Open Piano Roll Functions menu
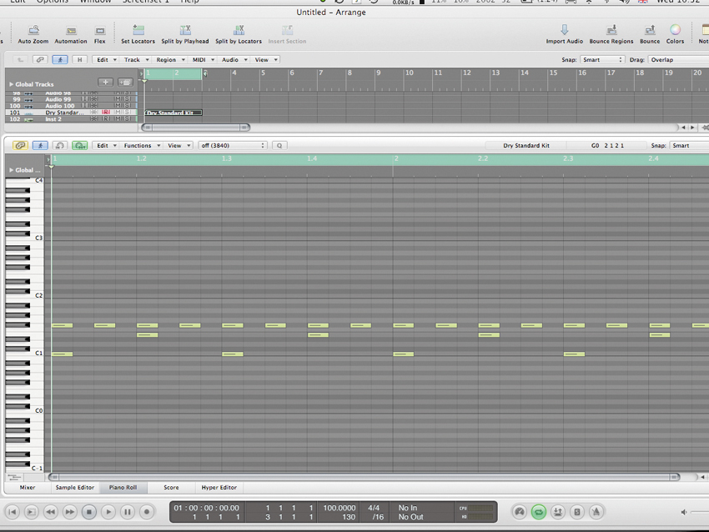 click(142, 146)
